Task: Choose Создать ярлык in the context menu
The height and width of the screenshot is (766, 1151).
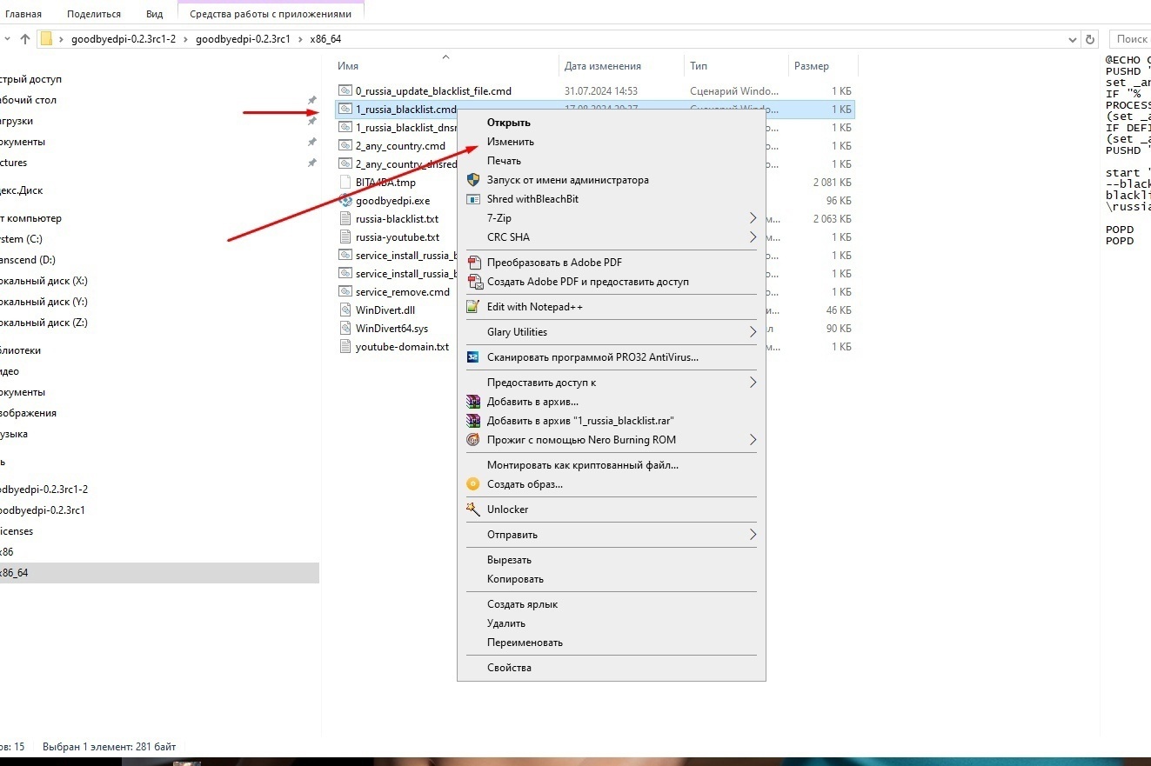Action: click(523, 604)
